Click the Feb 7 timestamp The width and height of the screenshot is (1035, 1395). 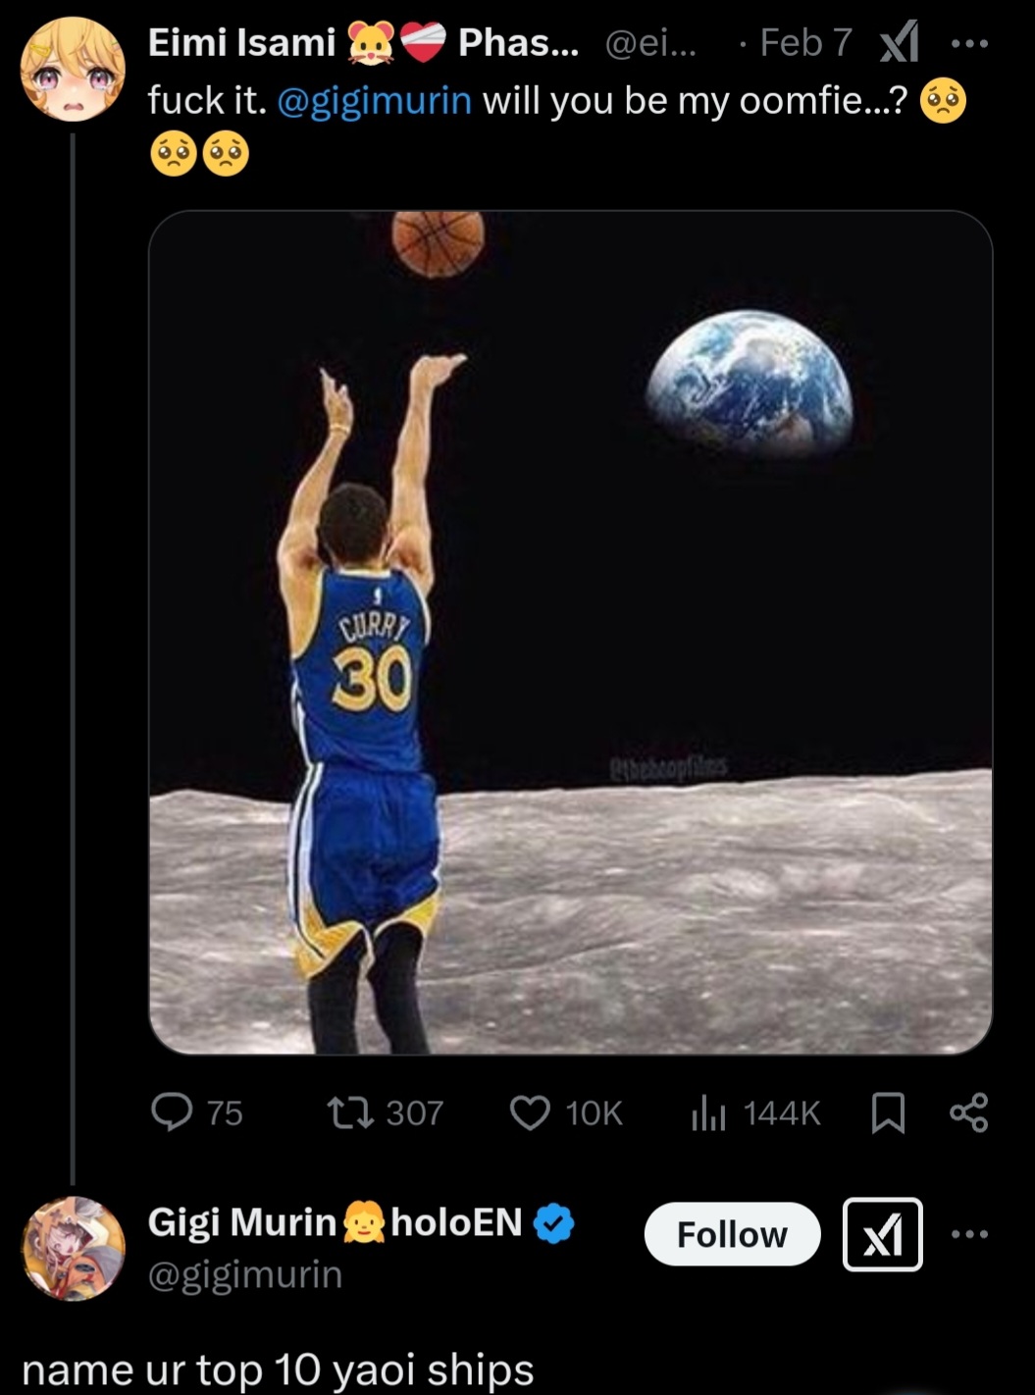click(805, 42)
